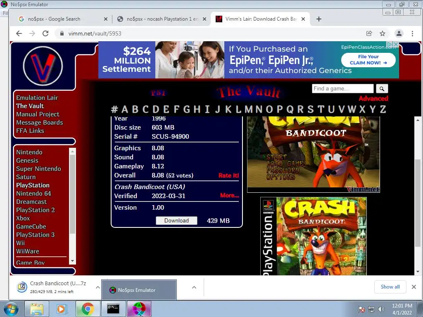The width and height of the screenshot is (423, 317).
Task: Browse games under the # symbol
Action: pos(114,109)
